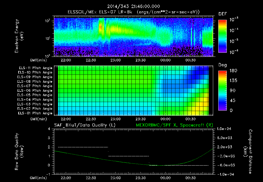The image size is (263, 182).
Task: Click the GMT(min) label under bottom panel
Action: coord(39,178)
